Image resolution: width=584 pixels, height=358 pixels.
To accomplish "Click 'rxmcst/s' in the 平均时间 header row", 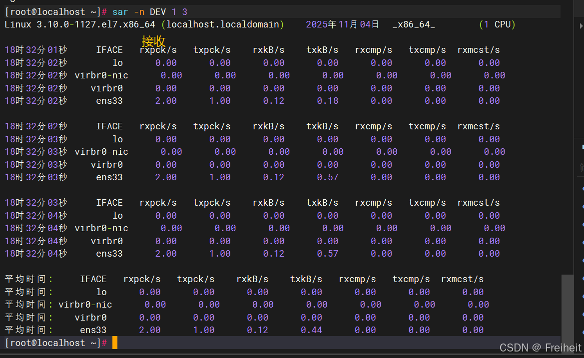I will coord(462,279).
